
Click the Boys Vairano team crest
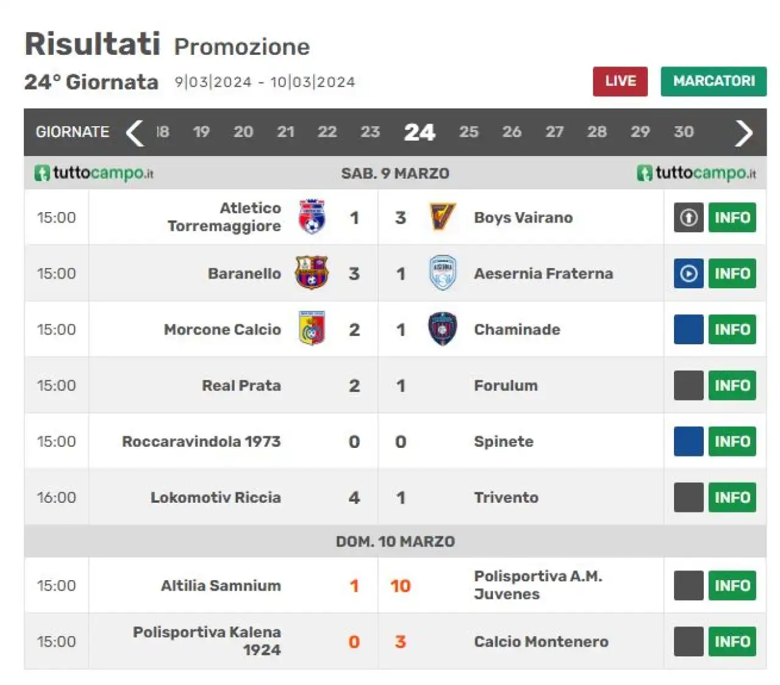[x=442, y=217]
